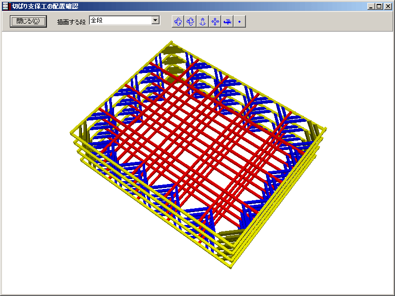The height and width of the screenshot is (296, 395).
Task: Maximize the 切ばり支保工の配置確認 window
Action: 379,6
